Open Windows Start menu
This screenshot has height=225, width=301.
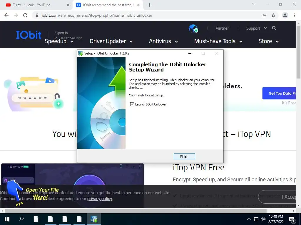pos(7,219)
